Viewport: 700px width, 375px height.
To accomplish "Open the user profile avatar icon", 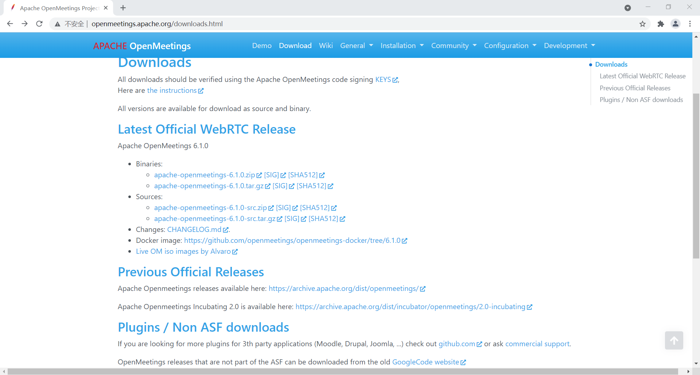I will click(676, 24).
